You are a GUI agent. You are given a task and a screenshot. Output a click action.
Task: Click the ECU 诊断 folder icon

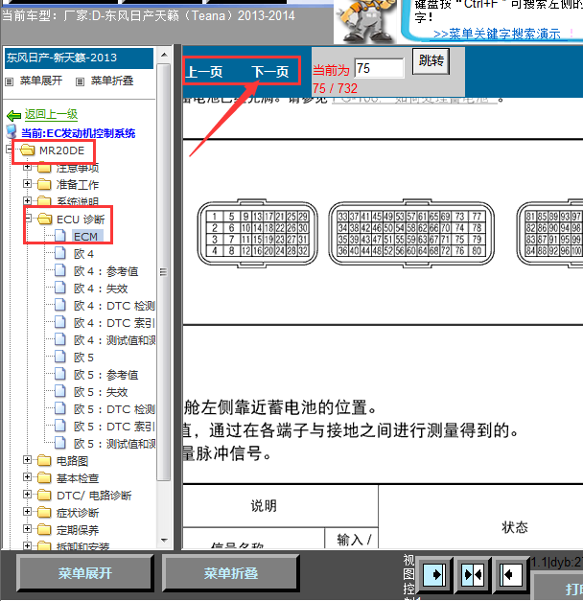(44, 219)
